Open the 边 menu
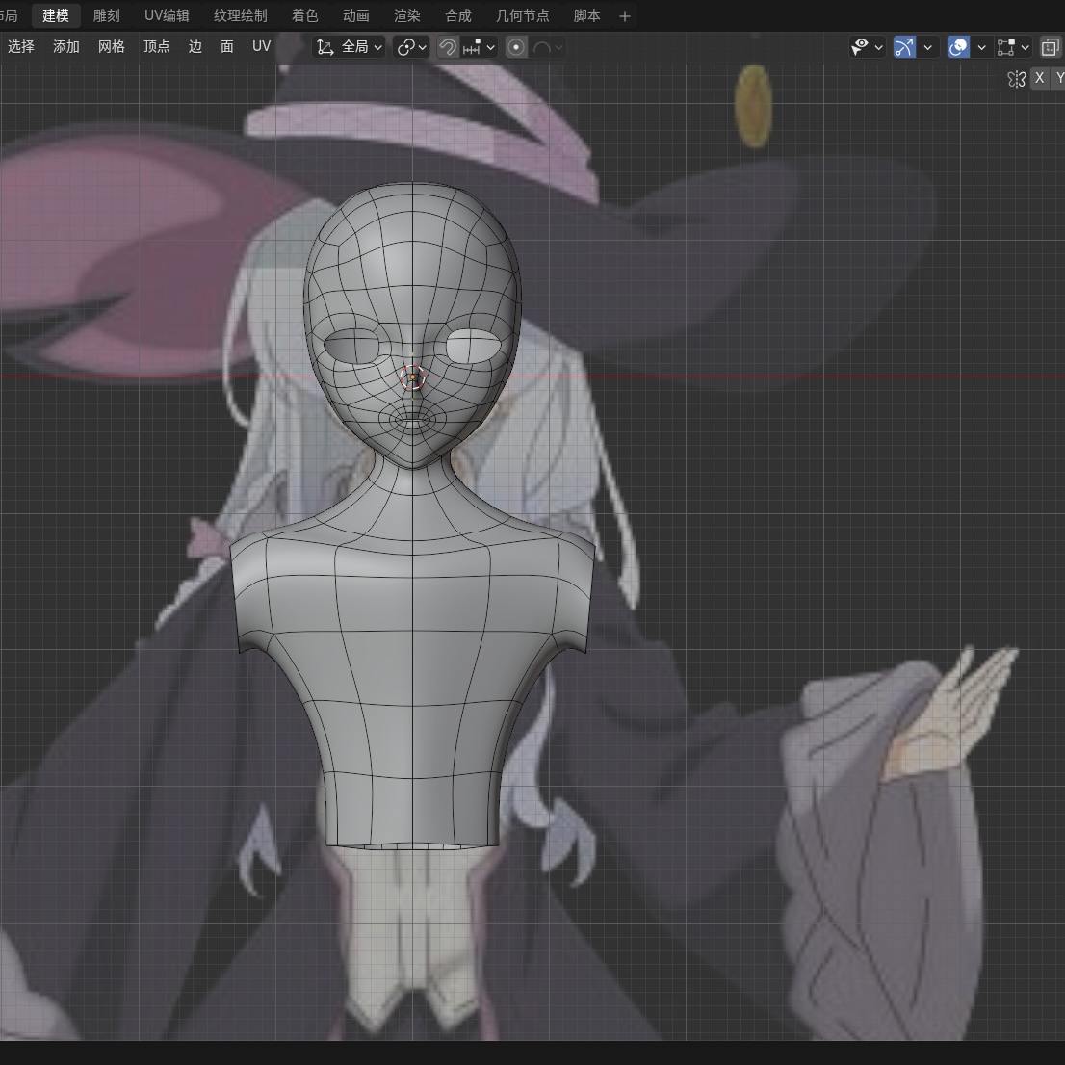 (195, 47)
